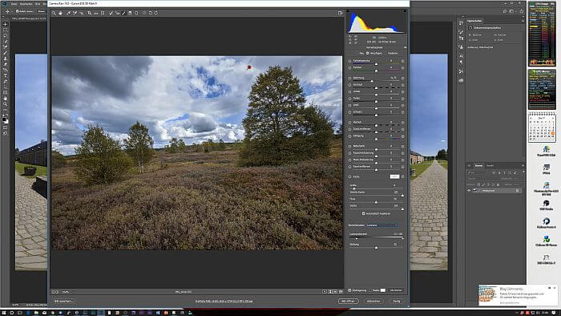This screenshot has height=316, width=561.
Task: Click the Fluss slider handle
Action: tap(376, 202)
